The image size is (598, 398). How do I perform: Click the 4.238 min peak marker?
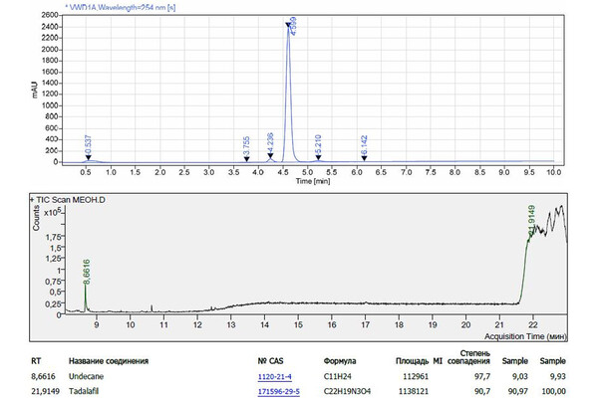pos(270,155)
